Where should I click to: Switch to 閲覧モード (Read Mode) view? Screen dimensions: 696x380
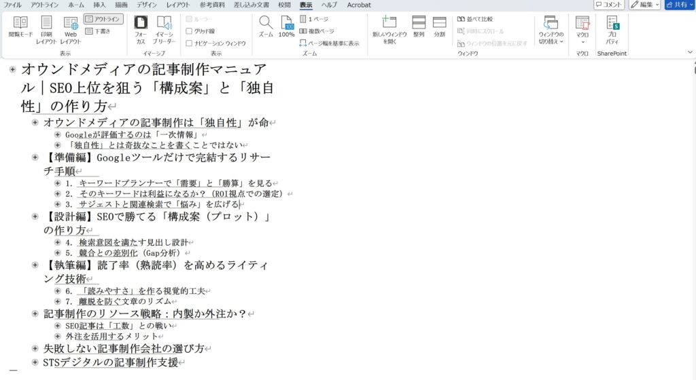[20, 28]
